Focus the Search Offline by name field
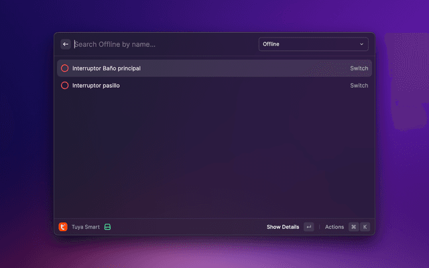The image size is (429, 268). [x=161, y=44]
